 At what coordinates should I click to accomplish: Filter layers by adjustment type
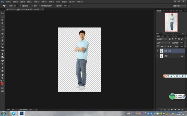(173, 39)
